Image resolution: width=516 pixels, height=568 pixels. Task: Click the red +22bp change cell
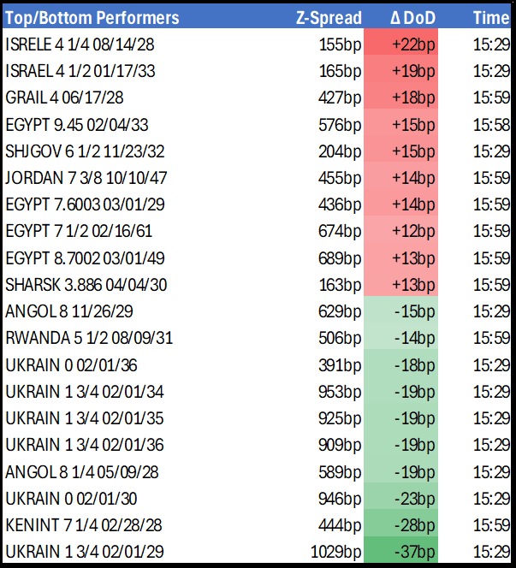coord(412,44)
